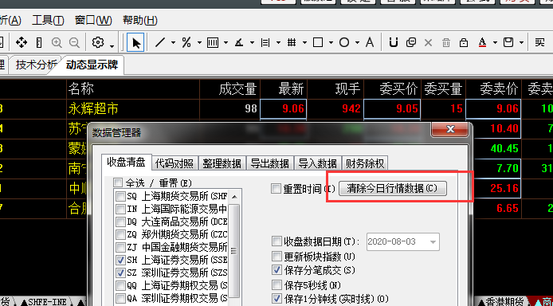The height and width of the screenshot is (306, 553).
Task: Enable the 收盘数据日期(T) checkbox
Action: tap(276, 241)
